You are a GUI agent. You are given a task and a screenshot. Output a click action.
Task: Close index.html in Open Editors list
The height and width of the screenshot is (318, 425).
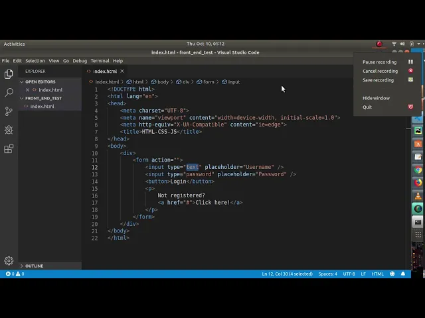point(27,90)
